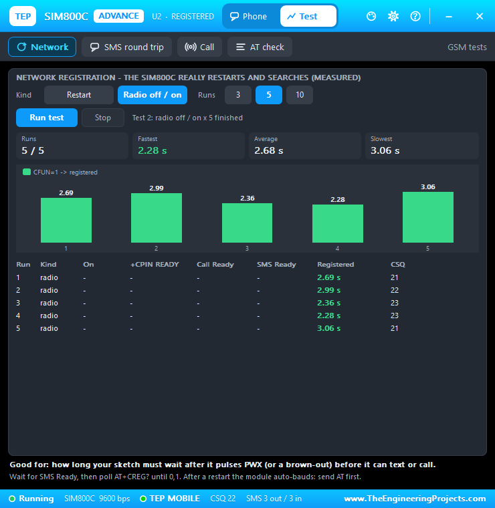Open the Call test tab
The height and width of the screenshot is (508, 495).
(199, 47)
